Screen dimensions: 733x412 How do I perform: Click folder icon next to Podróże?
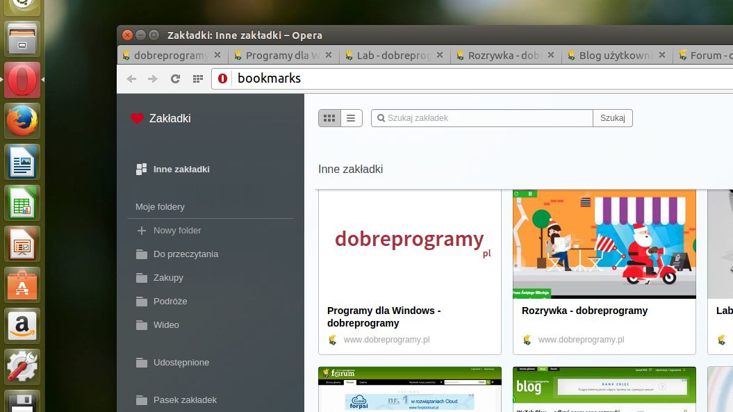tap(142, 301)
